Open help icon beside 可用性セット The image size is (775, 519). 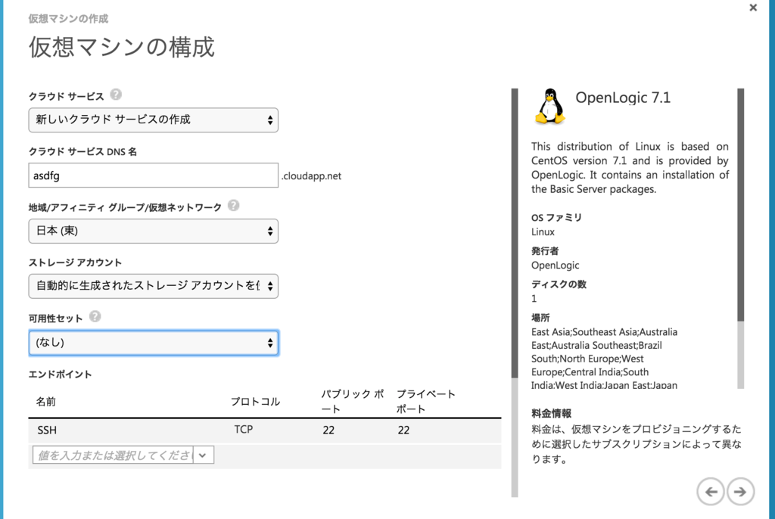pyautogui.click(x=95, y=317)
